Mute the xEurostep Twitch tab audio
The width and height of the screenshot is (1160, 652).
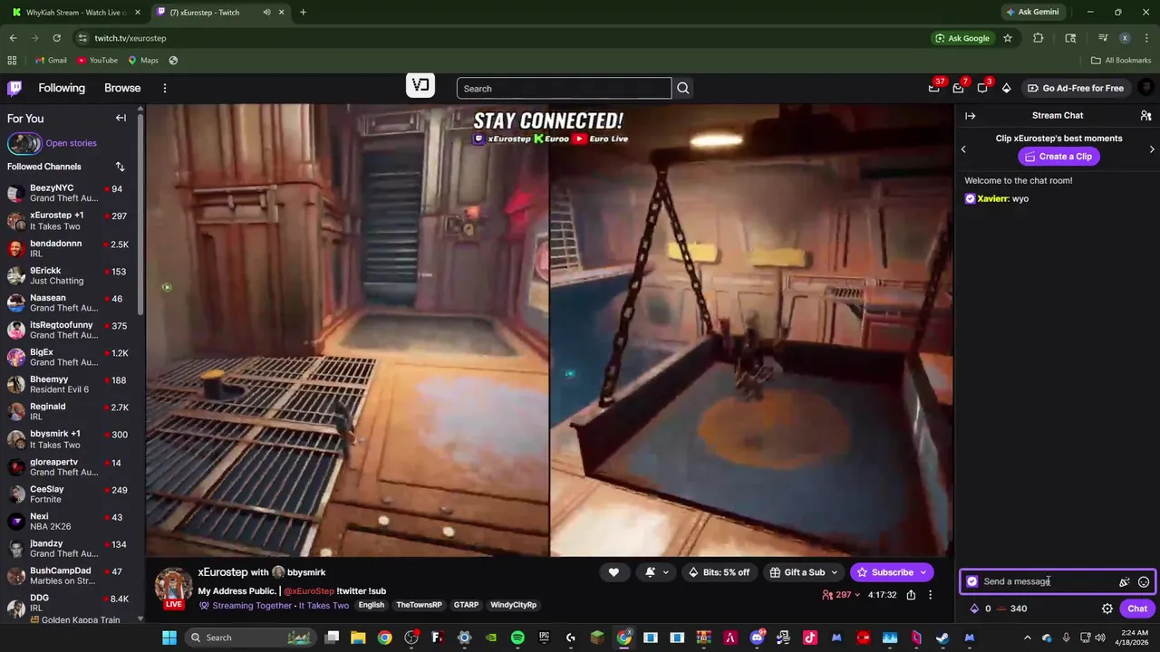pos(266,13)
